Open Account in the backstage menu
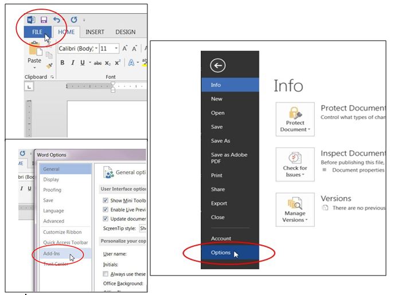The width and height of the screenshot is (402, 295). pos(230,238)
